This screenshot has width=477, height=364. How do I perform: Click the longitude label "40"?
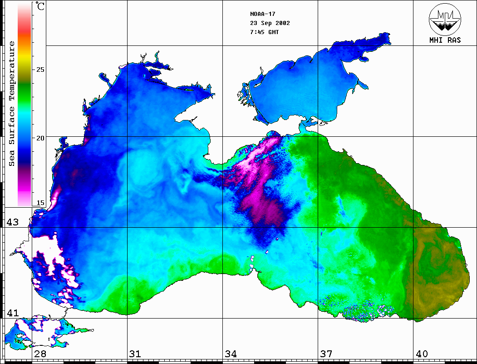pos(422,354)
